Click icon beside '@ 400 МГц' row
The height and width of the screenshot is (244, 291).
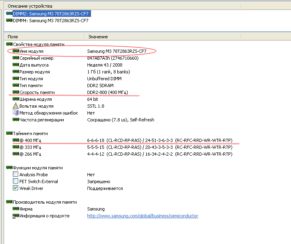pos(16,140)
